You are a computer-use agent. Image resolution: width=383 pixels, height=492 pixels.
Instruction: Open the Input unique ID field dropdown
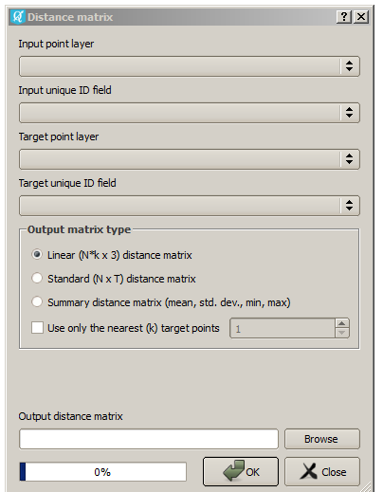(190, 113)
